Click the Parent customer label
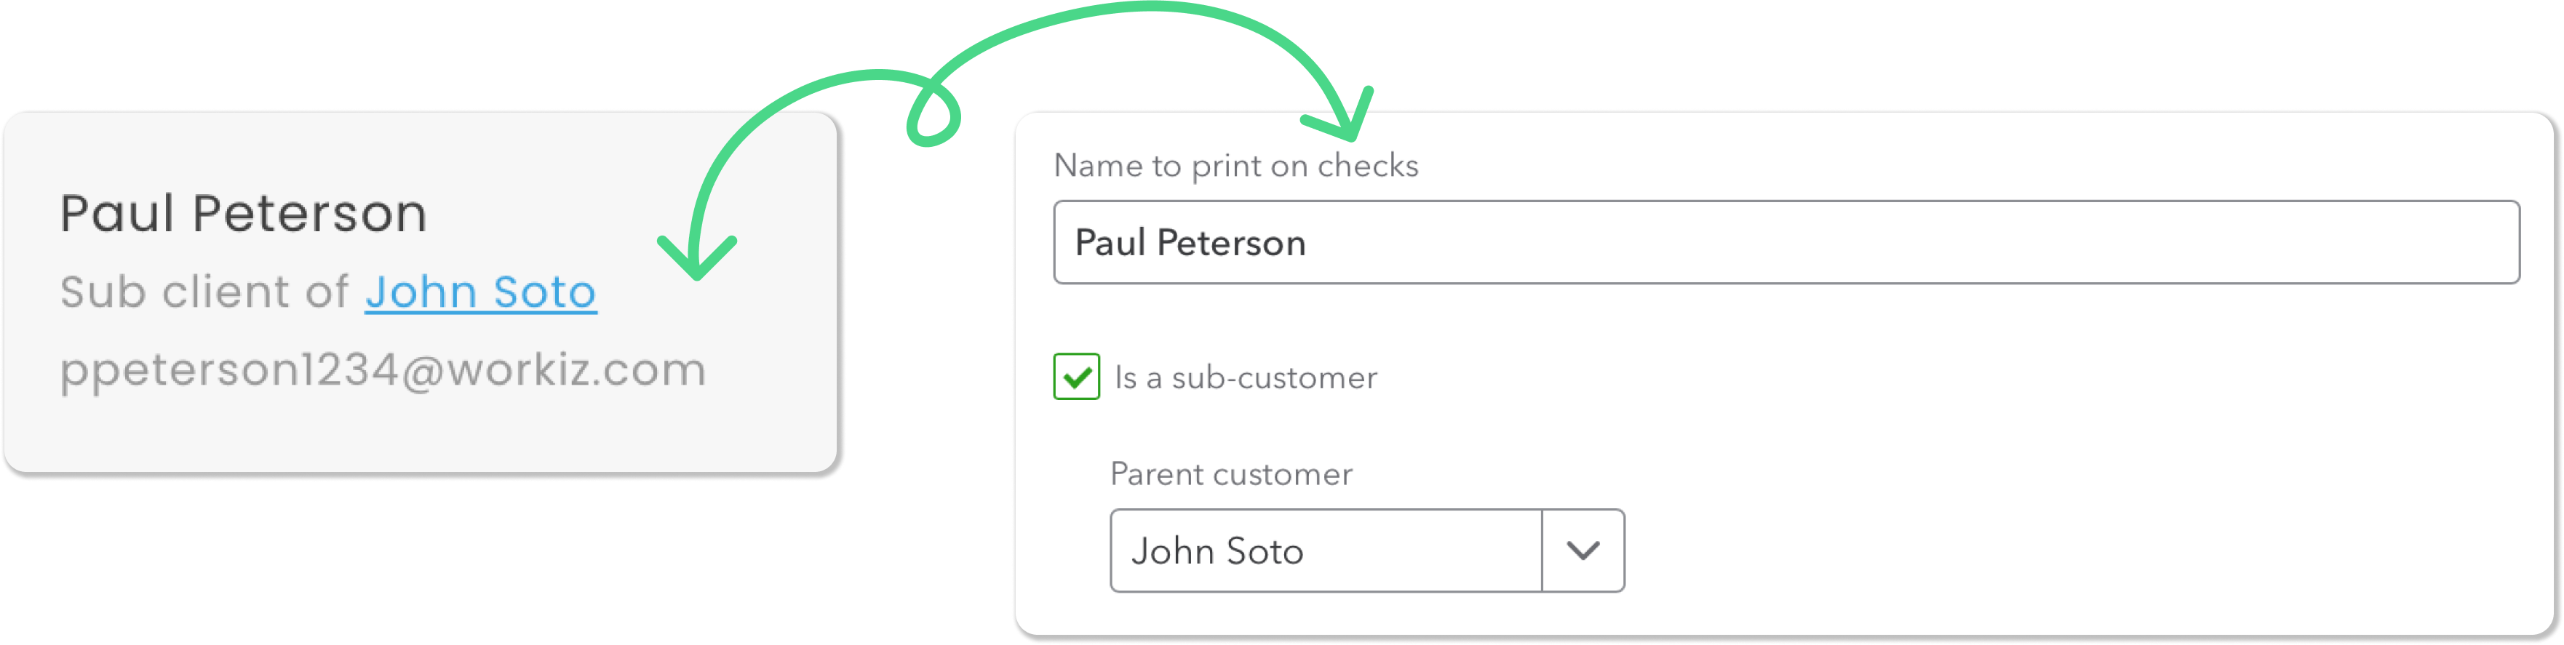Screen dimensions: 2564x645 [x=1230, y=474]
